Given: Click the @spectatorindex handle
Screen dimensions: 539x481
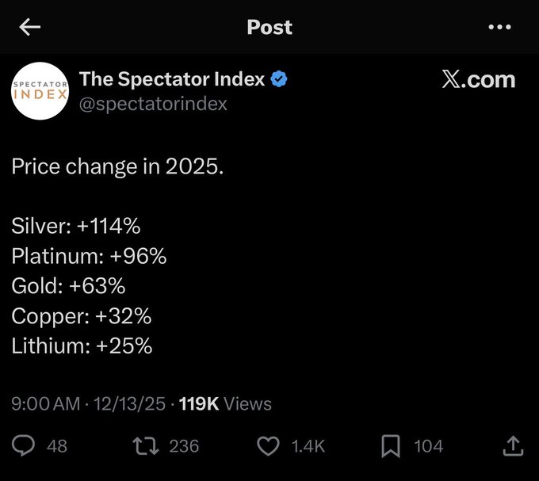Looking at the screenshot, I should (x=153, y=104).
